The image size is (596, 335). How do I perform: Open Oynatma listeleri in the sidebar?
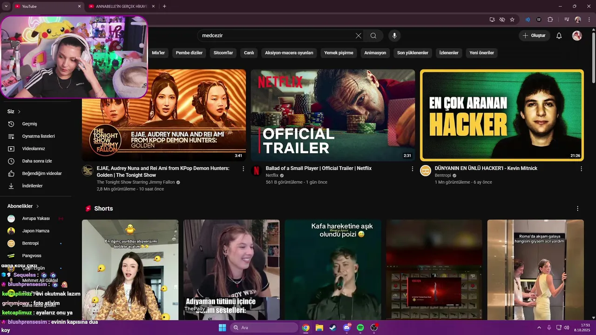[x=36, y=136]
